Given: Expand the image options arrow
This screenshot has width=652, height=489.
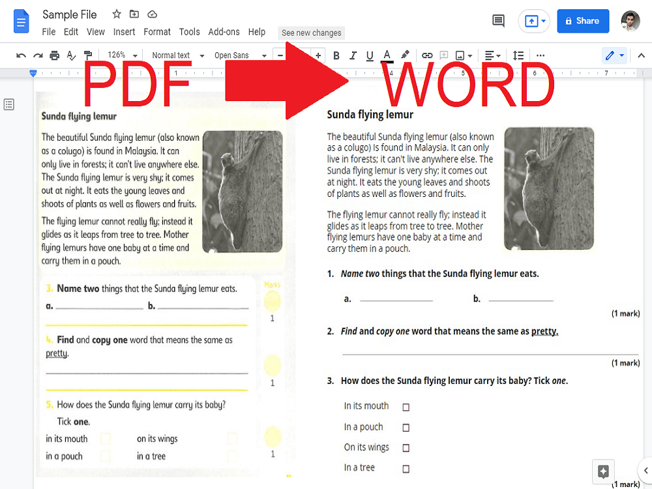Looking at the screenshot, I should point(470,55).
